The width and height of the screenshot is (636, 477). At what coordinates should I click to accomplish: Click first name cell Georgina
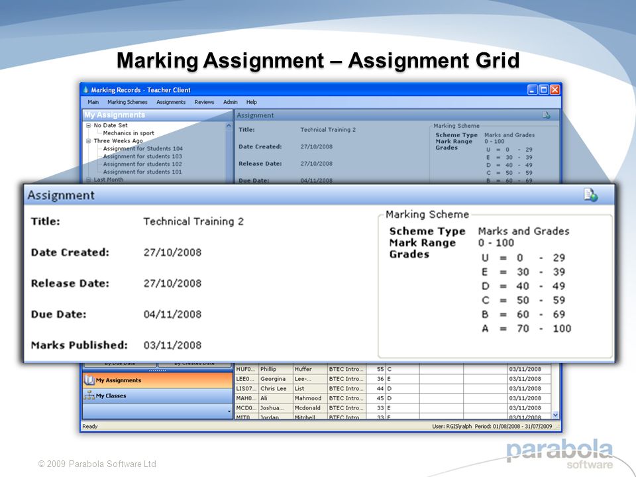coord(276,379)
